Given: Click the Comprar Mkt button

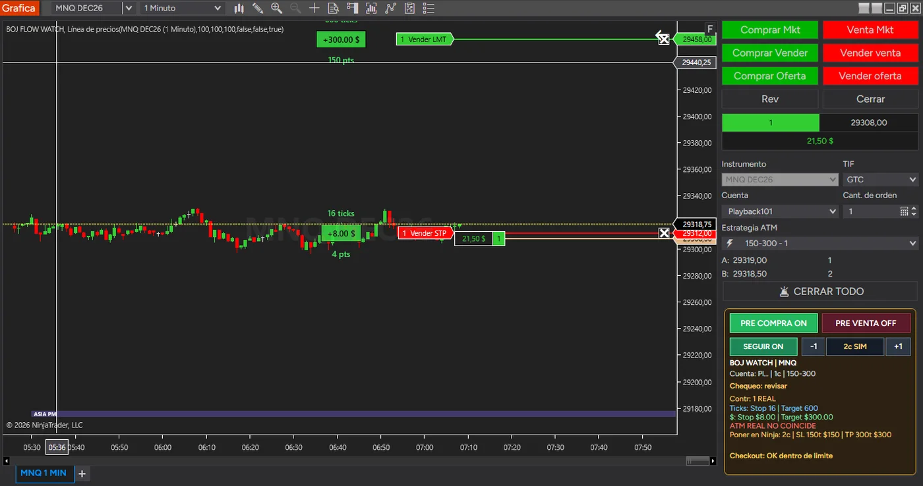Looking at the screenshot, I should tap(770, 30).
